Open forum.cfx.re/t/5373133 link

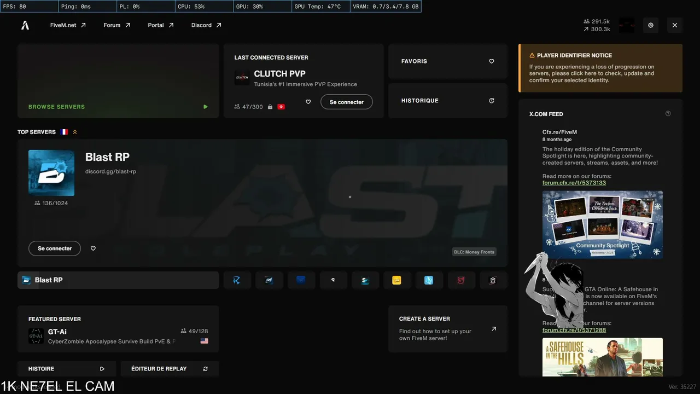click(x=574, y=183)
